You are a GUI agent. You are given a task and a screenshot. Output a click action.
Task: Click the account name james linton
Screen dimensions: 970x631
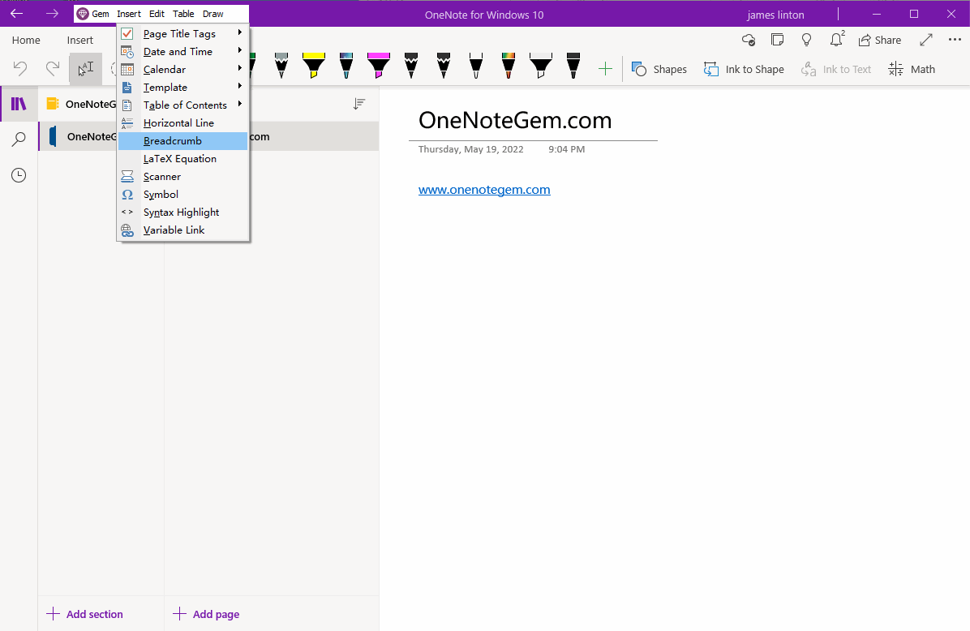pos(775,15)
